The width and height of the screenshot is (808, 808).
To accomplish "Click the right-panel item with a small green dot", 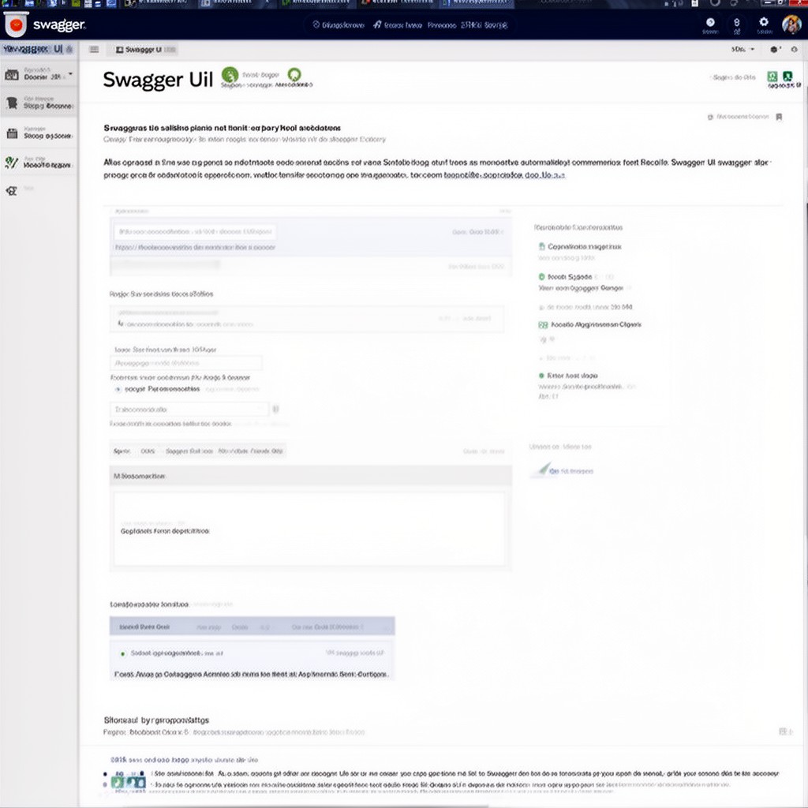I will coord(568,376).
